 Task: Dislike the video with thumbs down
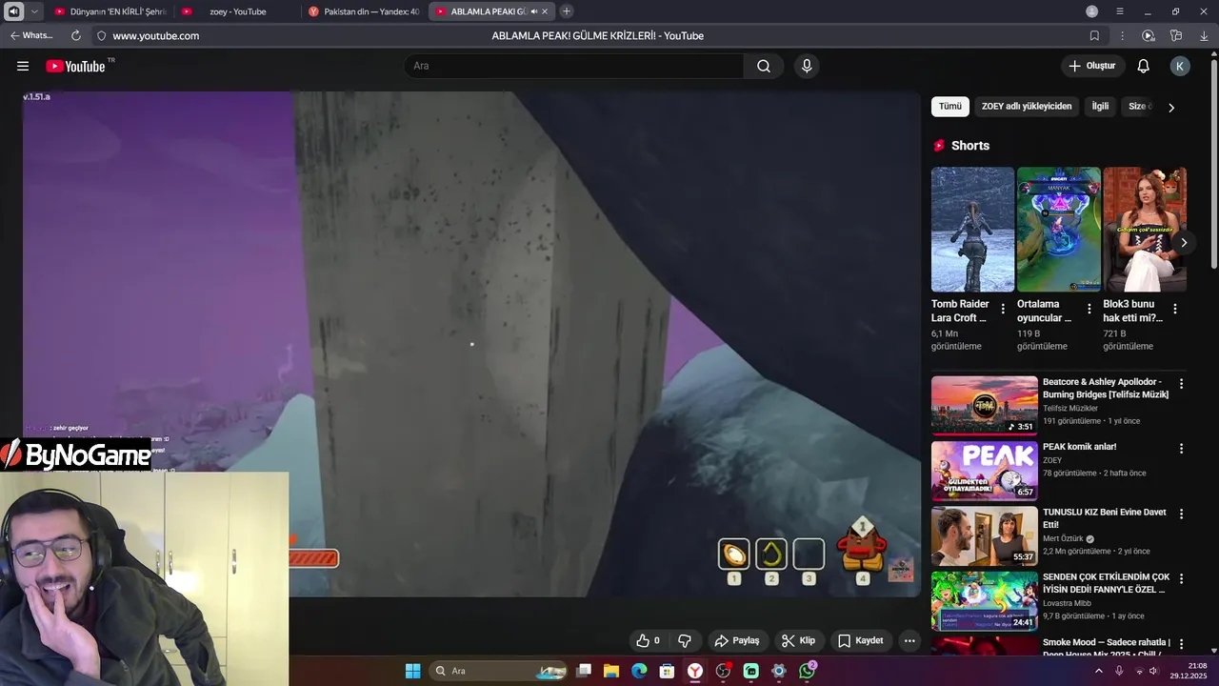pyautogui.click(x=684, y=640)
